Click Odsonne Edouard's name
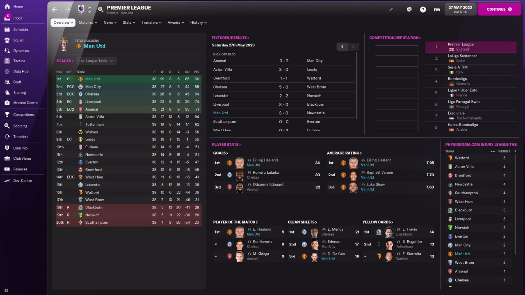The image size is (525, 295). coord(268,184)
